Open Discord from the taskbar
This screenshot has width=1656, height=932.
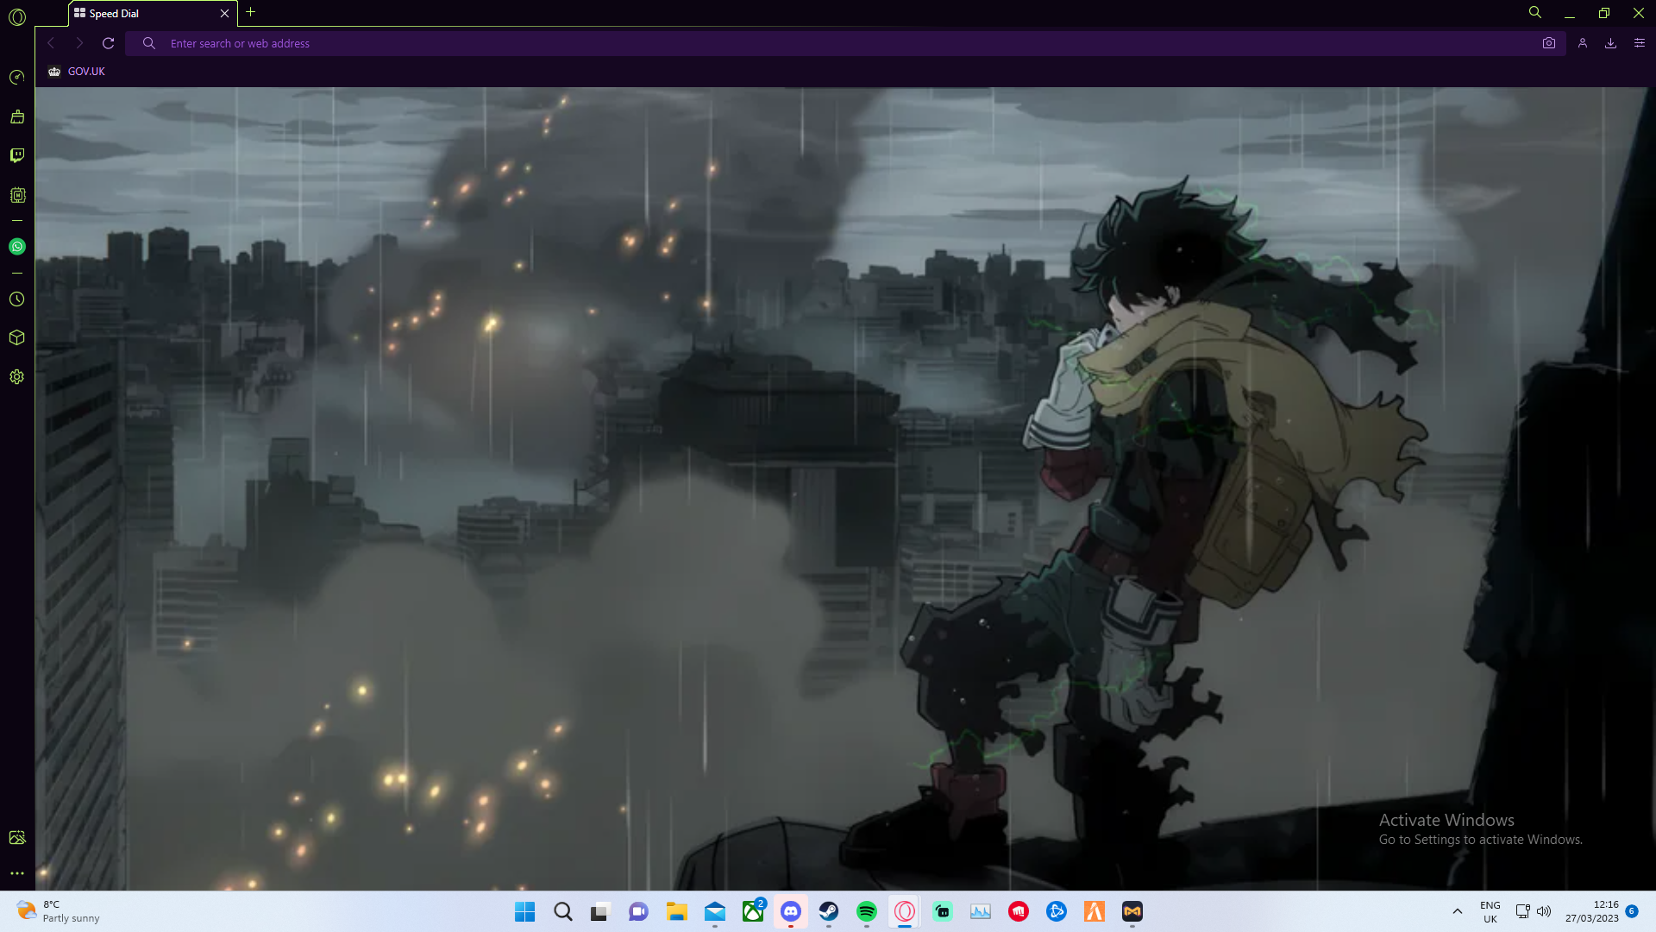tap(791, 911)
